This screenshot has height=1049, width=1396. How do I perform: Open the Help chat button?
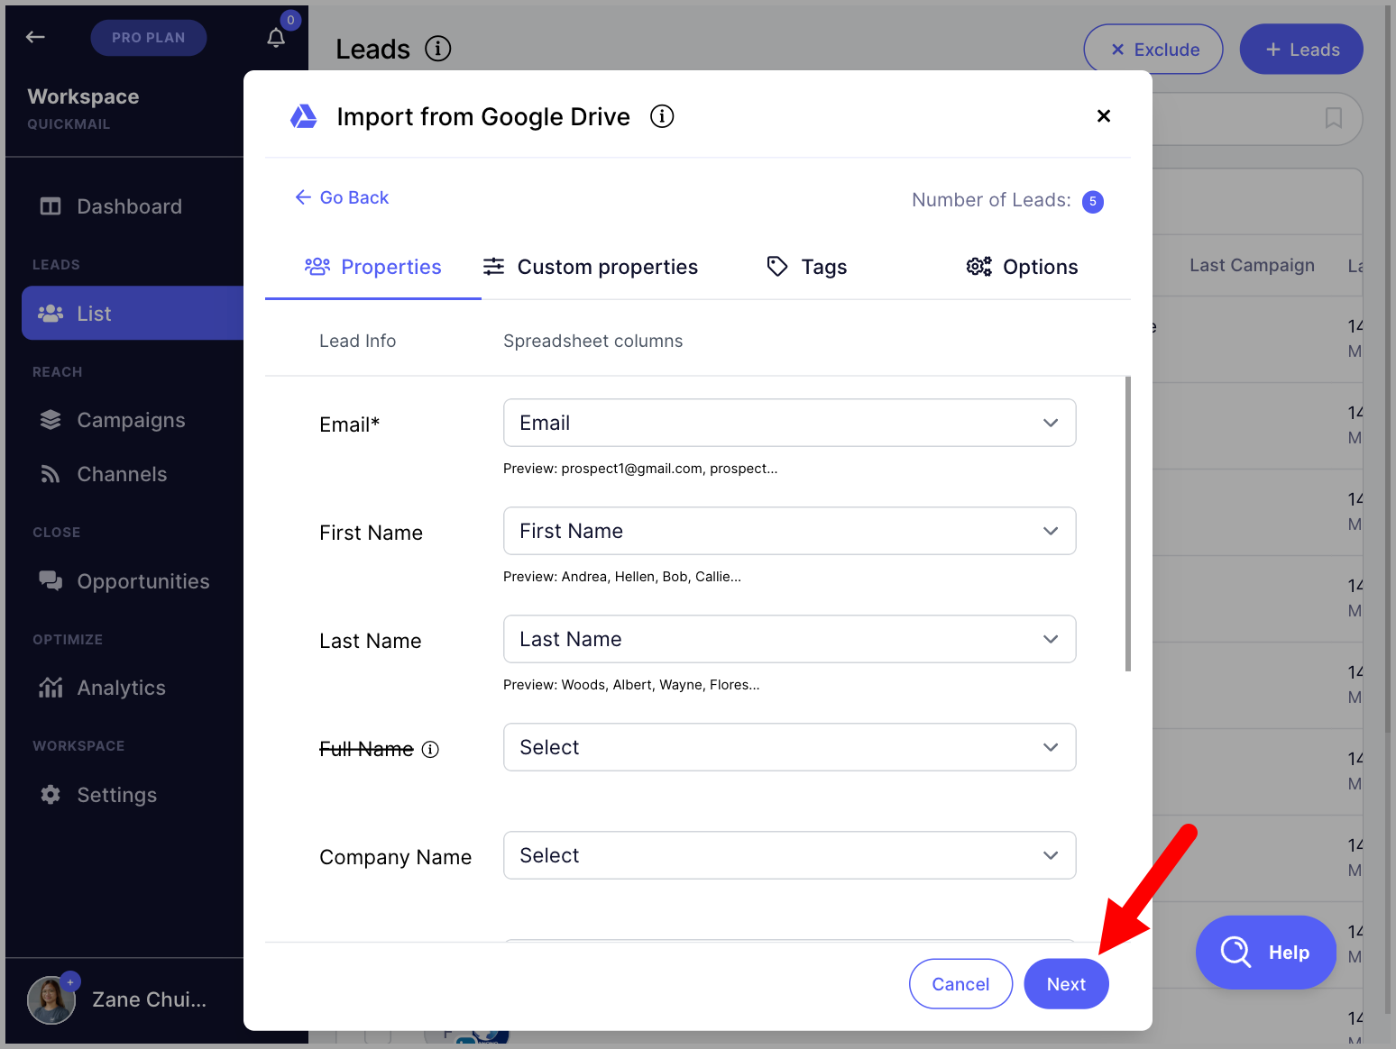coord(1266,953)
